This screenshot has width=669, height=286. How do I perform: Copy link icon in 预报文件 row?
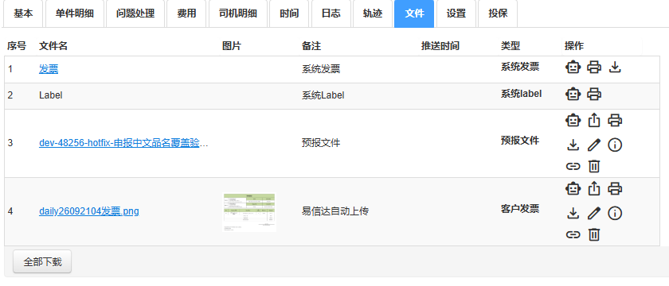point(573,166)
